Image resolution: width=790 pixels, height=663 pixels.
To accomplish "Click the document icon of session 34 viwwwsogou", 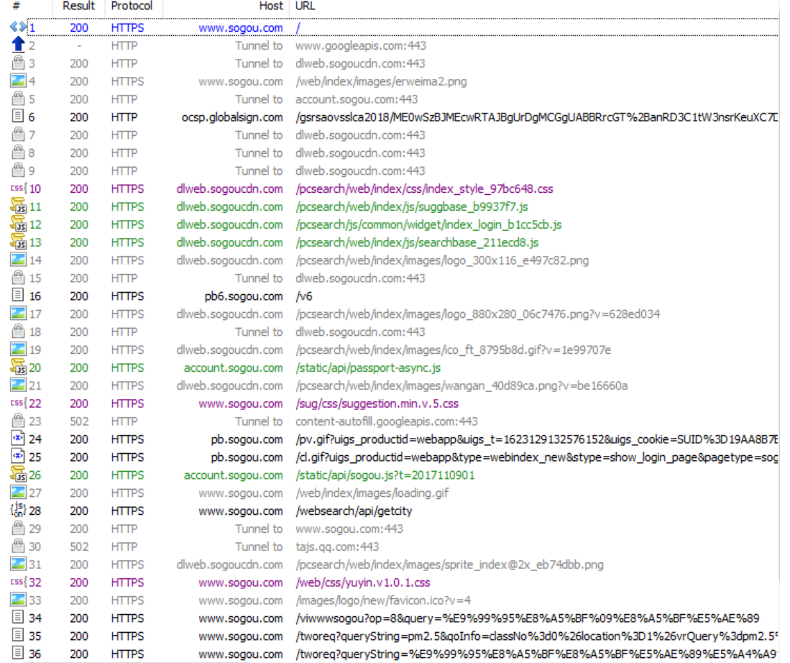I will tap(18, 618).
